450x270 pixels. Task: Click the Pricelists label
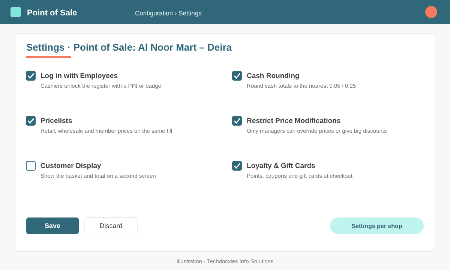[56, 121]
